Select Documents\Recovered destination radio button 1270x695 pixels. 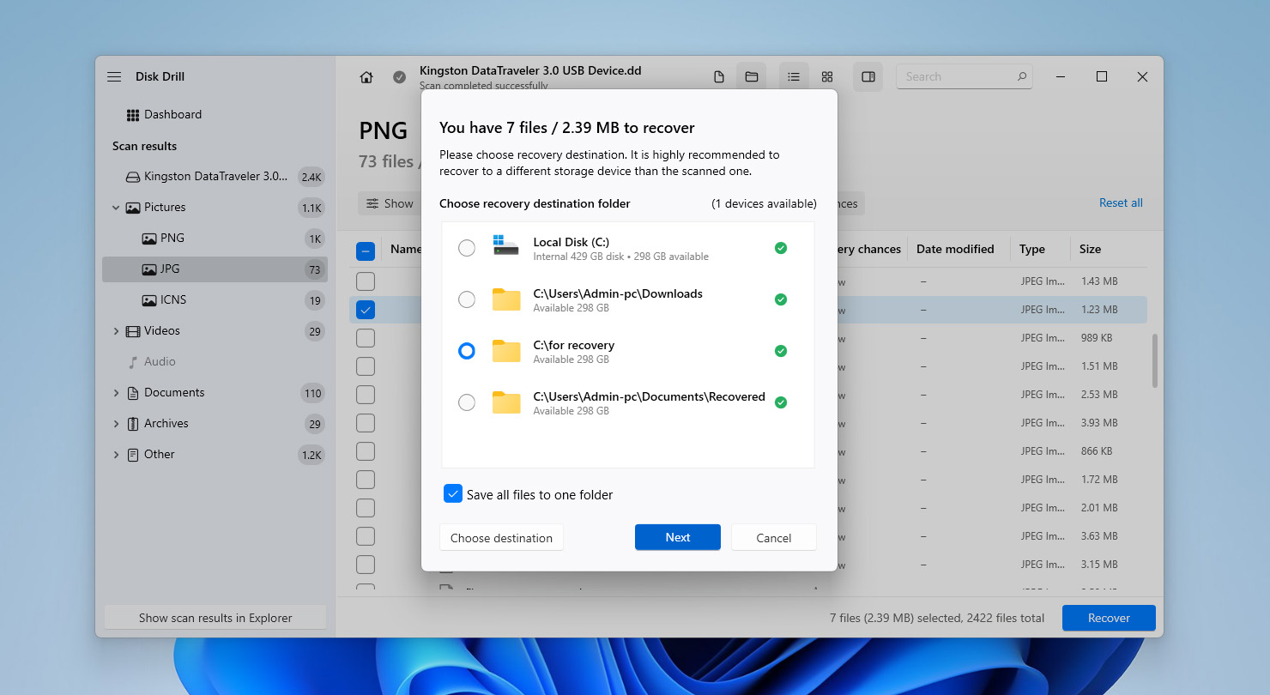466,402
